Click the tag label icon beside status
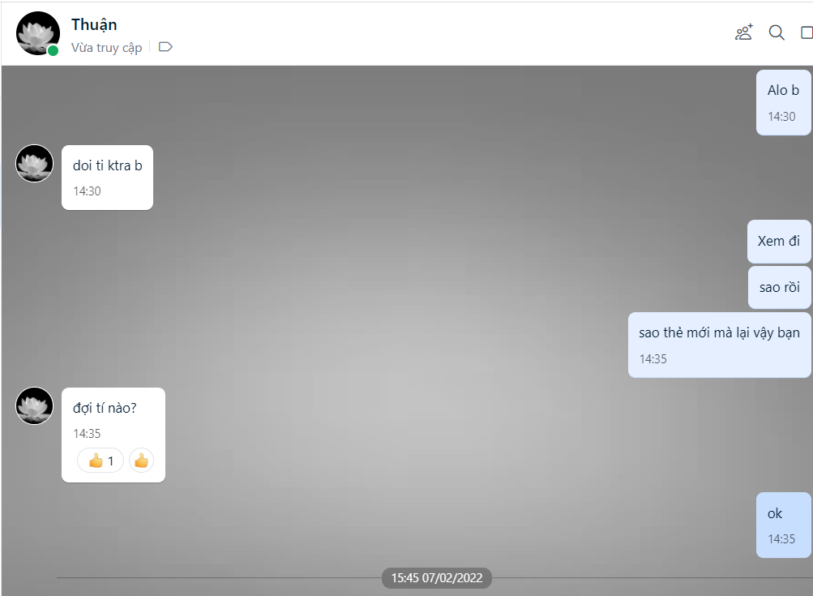 165,47
